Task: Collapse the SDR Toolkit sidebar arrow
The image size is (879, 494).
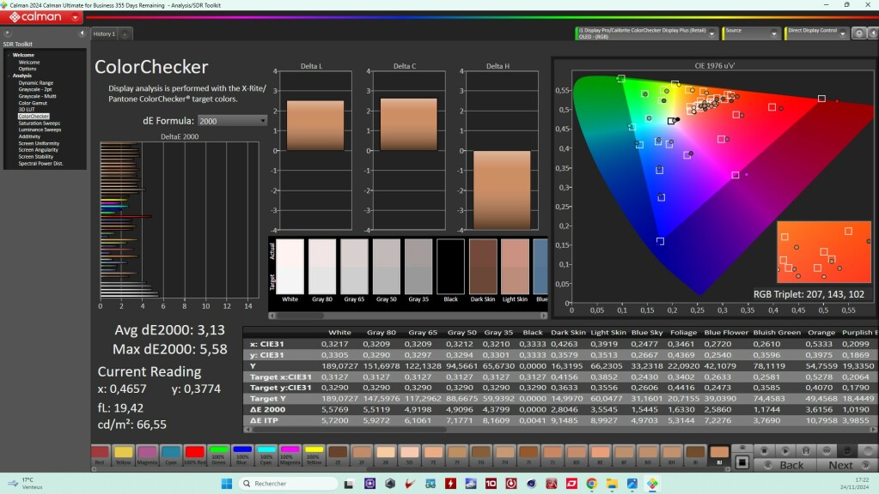Action: pos(82,33)
